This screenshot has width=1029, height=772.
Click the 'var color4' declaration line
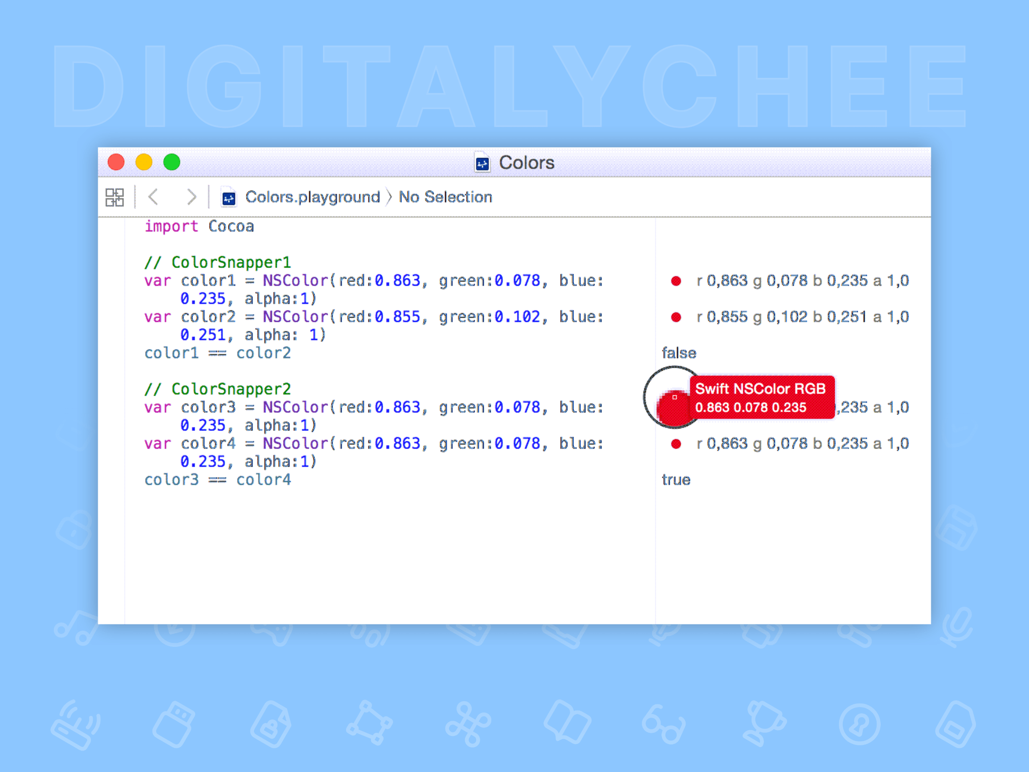374,443
